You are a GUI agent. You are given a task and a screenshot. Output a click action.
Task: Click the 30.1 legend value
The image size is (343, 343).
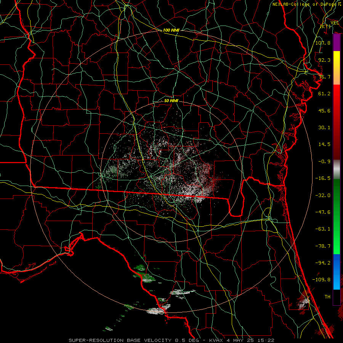324,128
